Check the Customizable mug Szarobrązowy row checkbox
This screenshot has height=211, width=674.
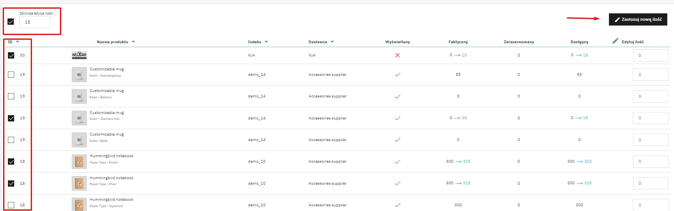[11, 75]
